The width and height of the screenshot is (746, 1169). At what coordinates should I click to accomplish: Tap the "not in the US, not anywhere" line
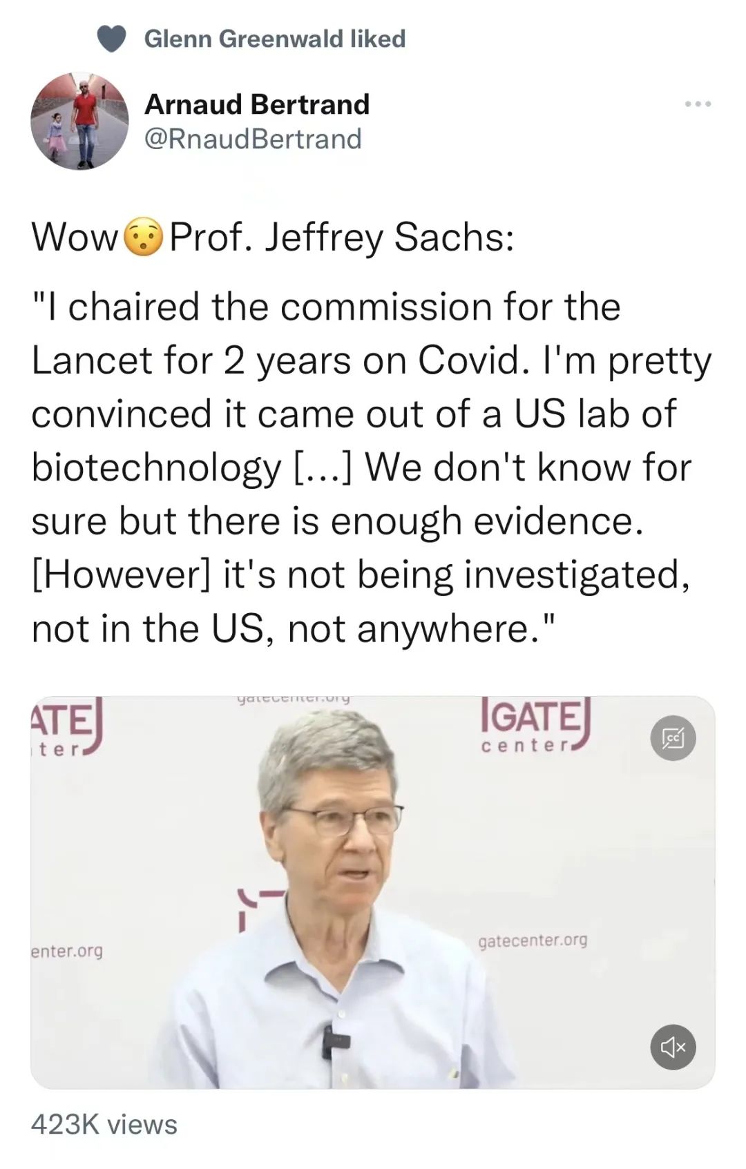pos(294,628)
